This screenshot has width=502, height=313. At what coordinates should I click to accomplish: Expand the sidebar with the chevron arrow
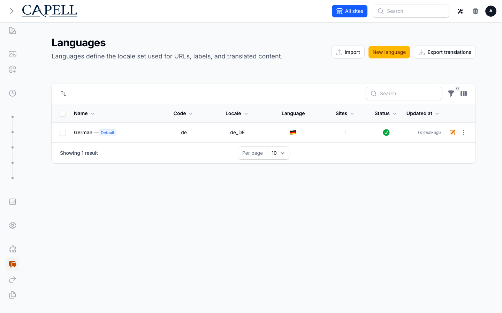click(12, 11)
